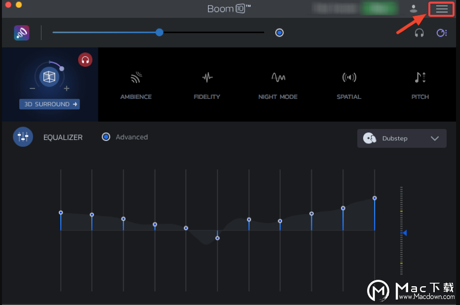Toggle the Boom app power icon
This screenshot has width=460, height=305.
pos(21,33)
